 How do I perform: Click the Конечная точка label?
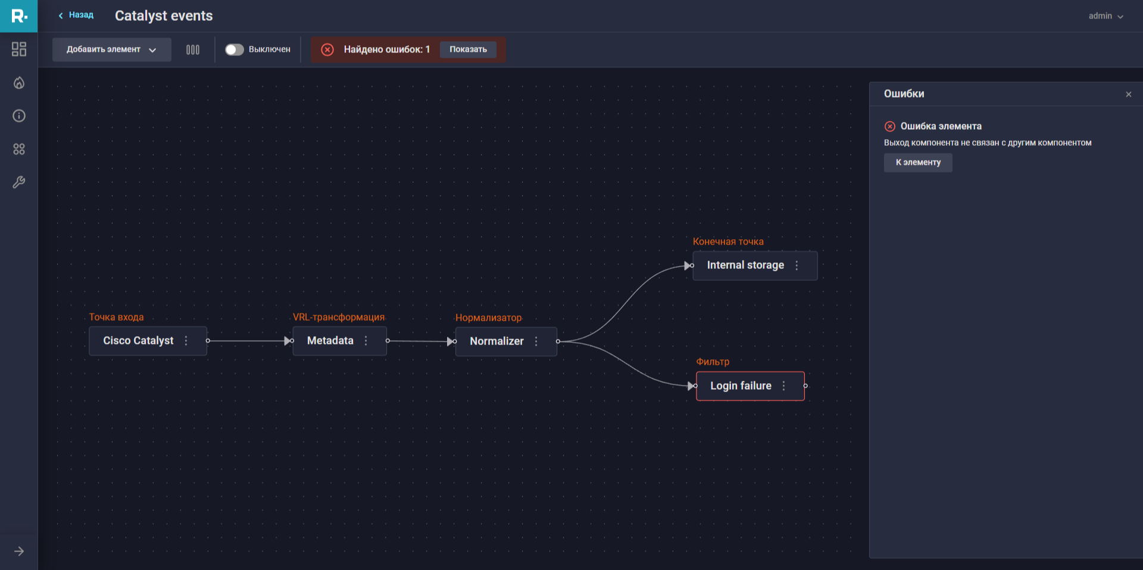point(728,242)
